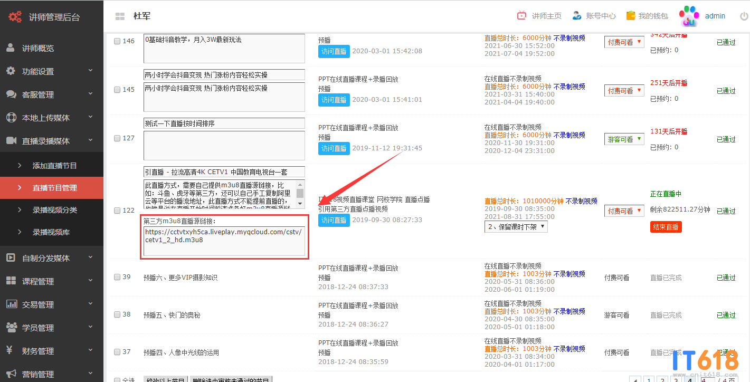Viewport: 750px width, 382px height.
Task: Open 游客可看 dropdown in row 127
Action: coord(624,139)
